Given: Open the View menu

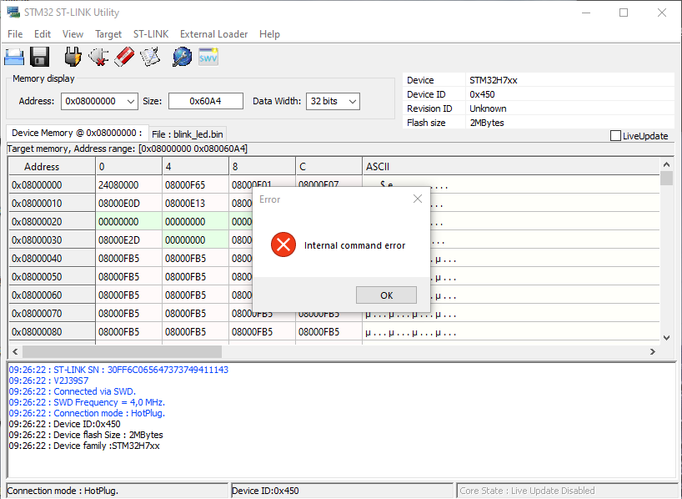Looking at the screenshot, I should (73, 34).
